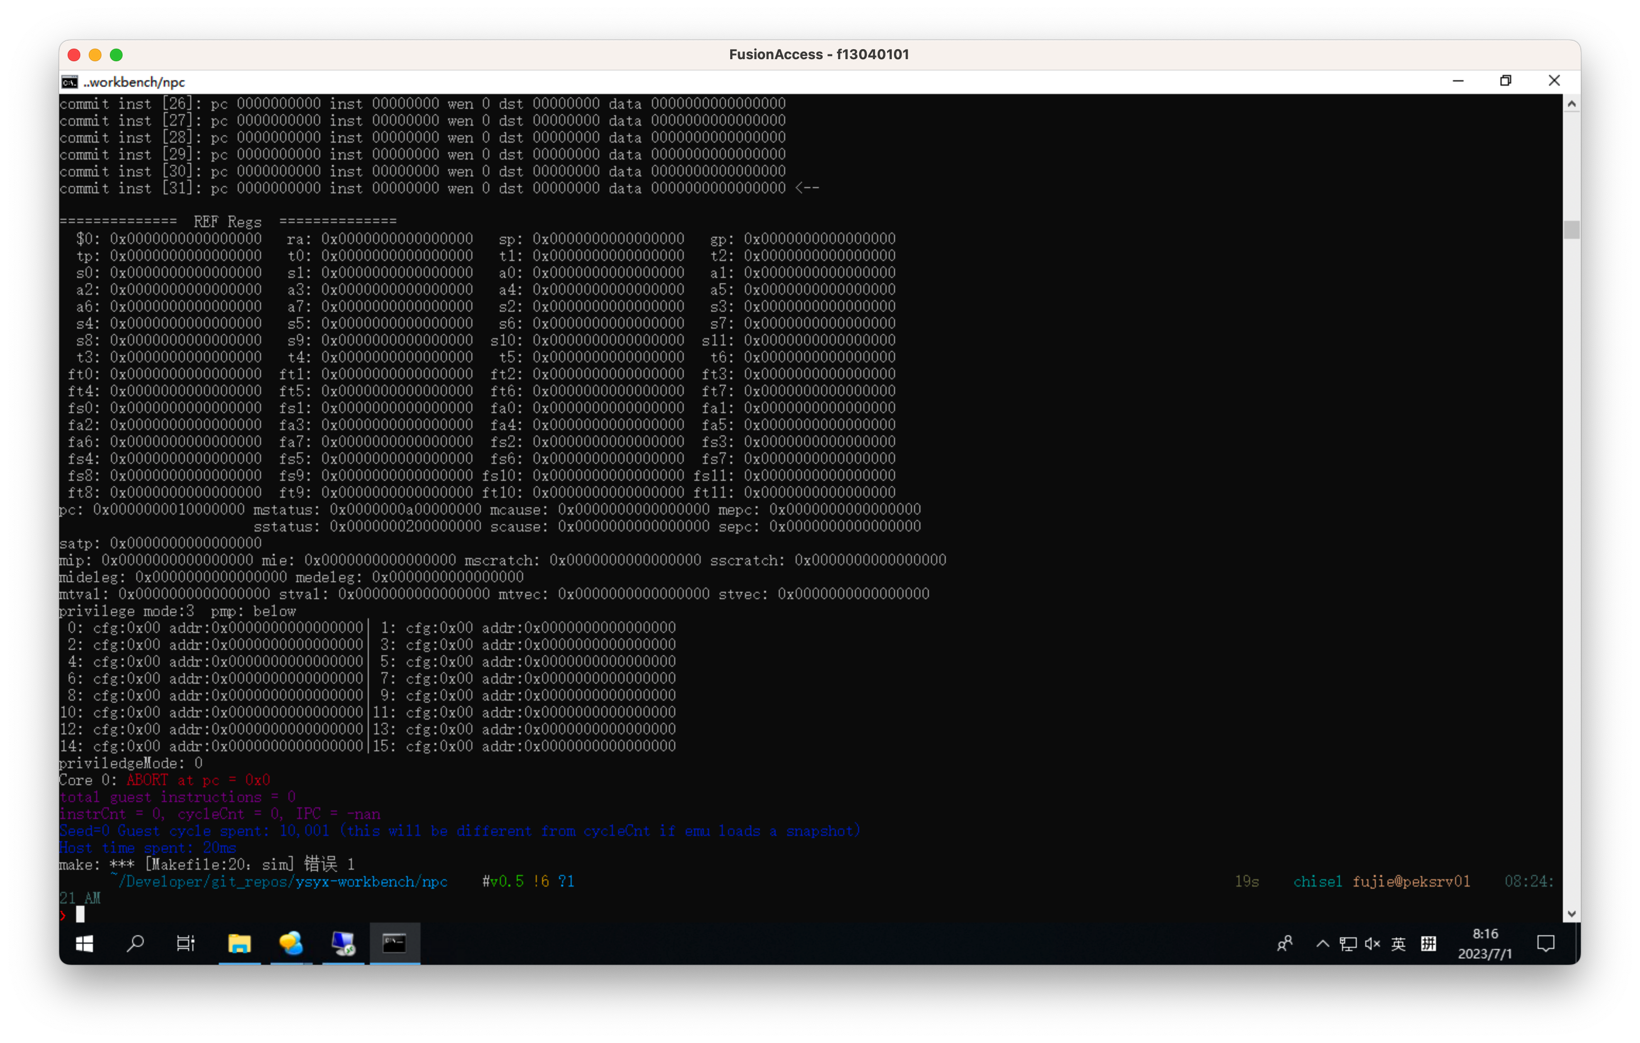
Task: Select the terminal window taskbar button
Action: point(394,944)
